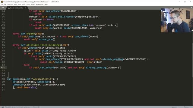Click line number 46 in the gutter

[3, 45]
